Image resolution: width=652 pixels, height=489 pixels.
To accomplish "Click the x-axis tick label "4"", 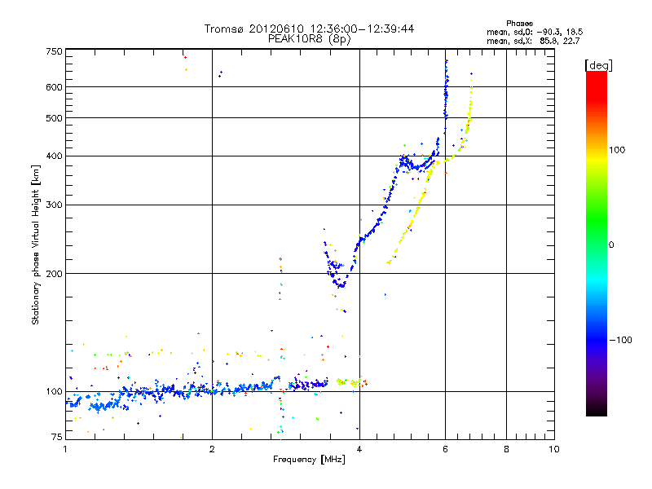I will (x=359, y=449).
